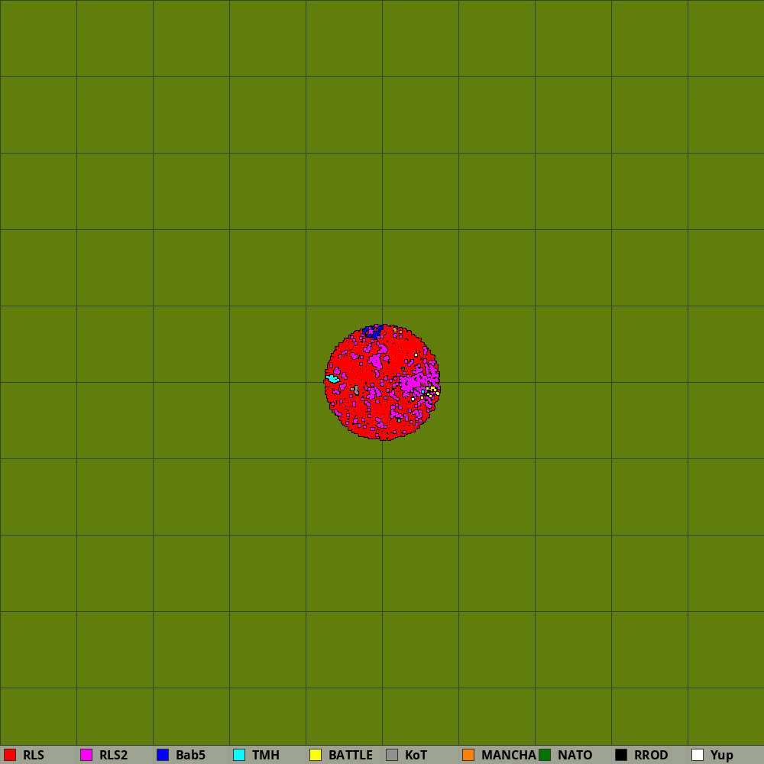
Task: Select the MANCHA legend label text
Action: (509, 755)
